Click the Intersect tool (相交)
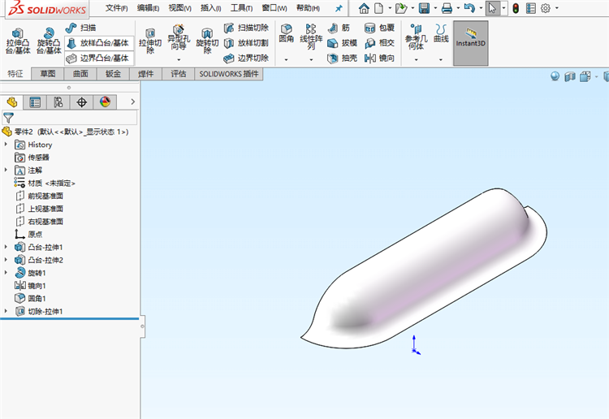609x419 pixels. (379, 43)
